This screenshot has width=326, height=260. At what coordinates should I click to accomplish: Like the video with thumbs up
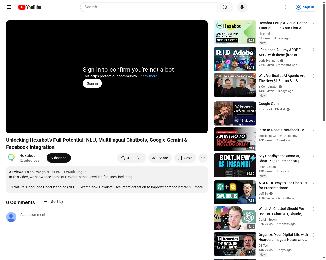[125, 158]
